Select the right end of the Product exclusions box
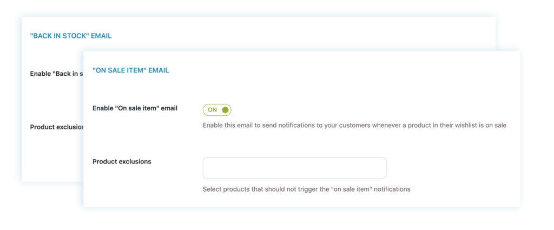 (x=378, y=168)
